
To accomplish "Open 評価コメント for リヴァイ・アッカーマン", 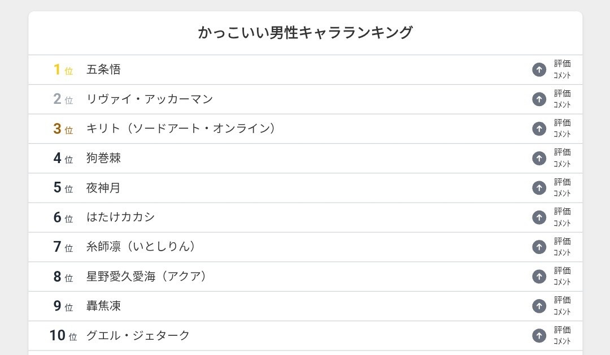I will point(562,99).
